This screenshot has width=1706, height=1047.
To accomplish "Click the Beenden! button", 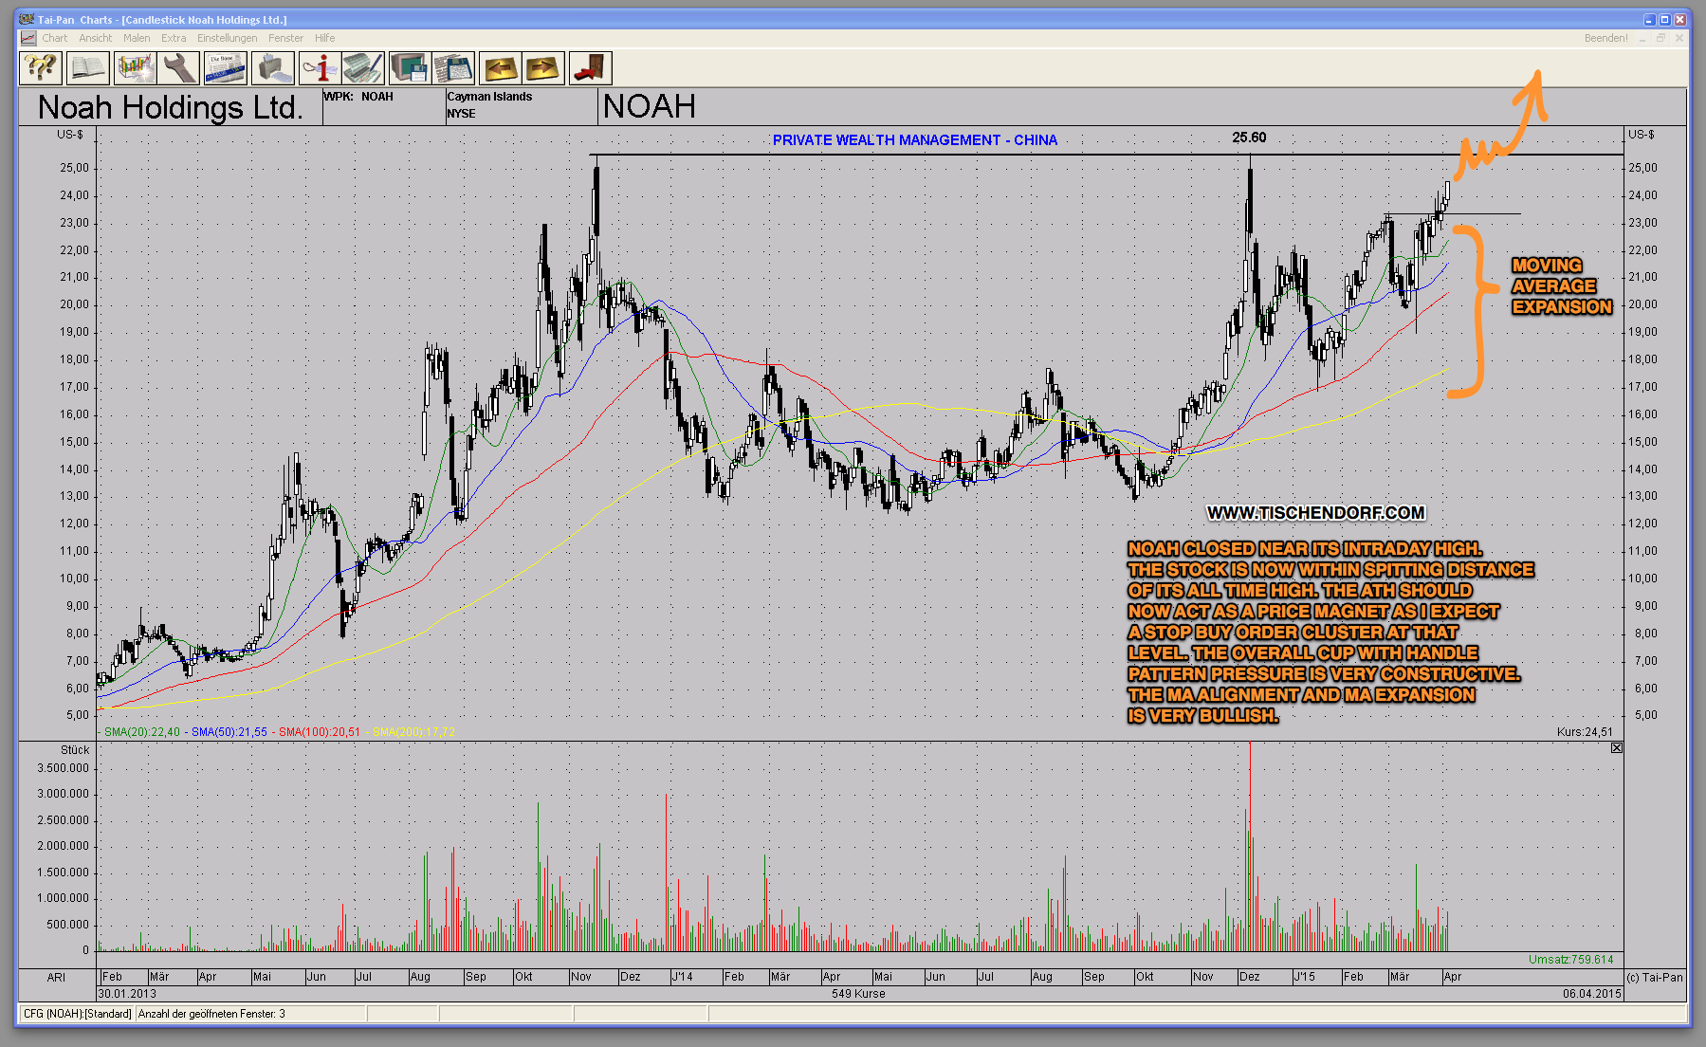I will coord(1605,38).
